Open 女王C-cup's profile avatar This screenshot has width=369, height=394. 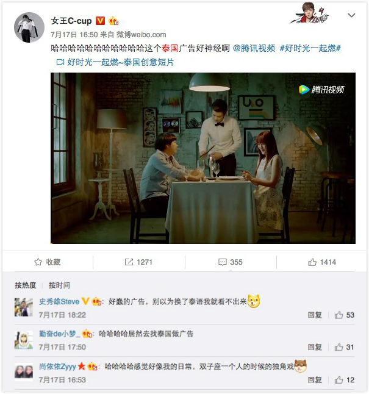point(29,27)
